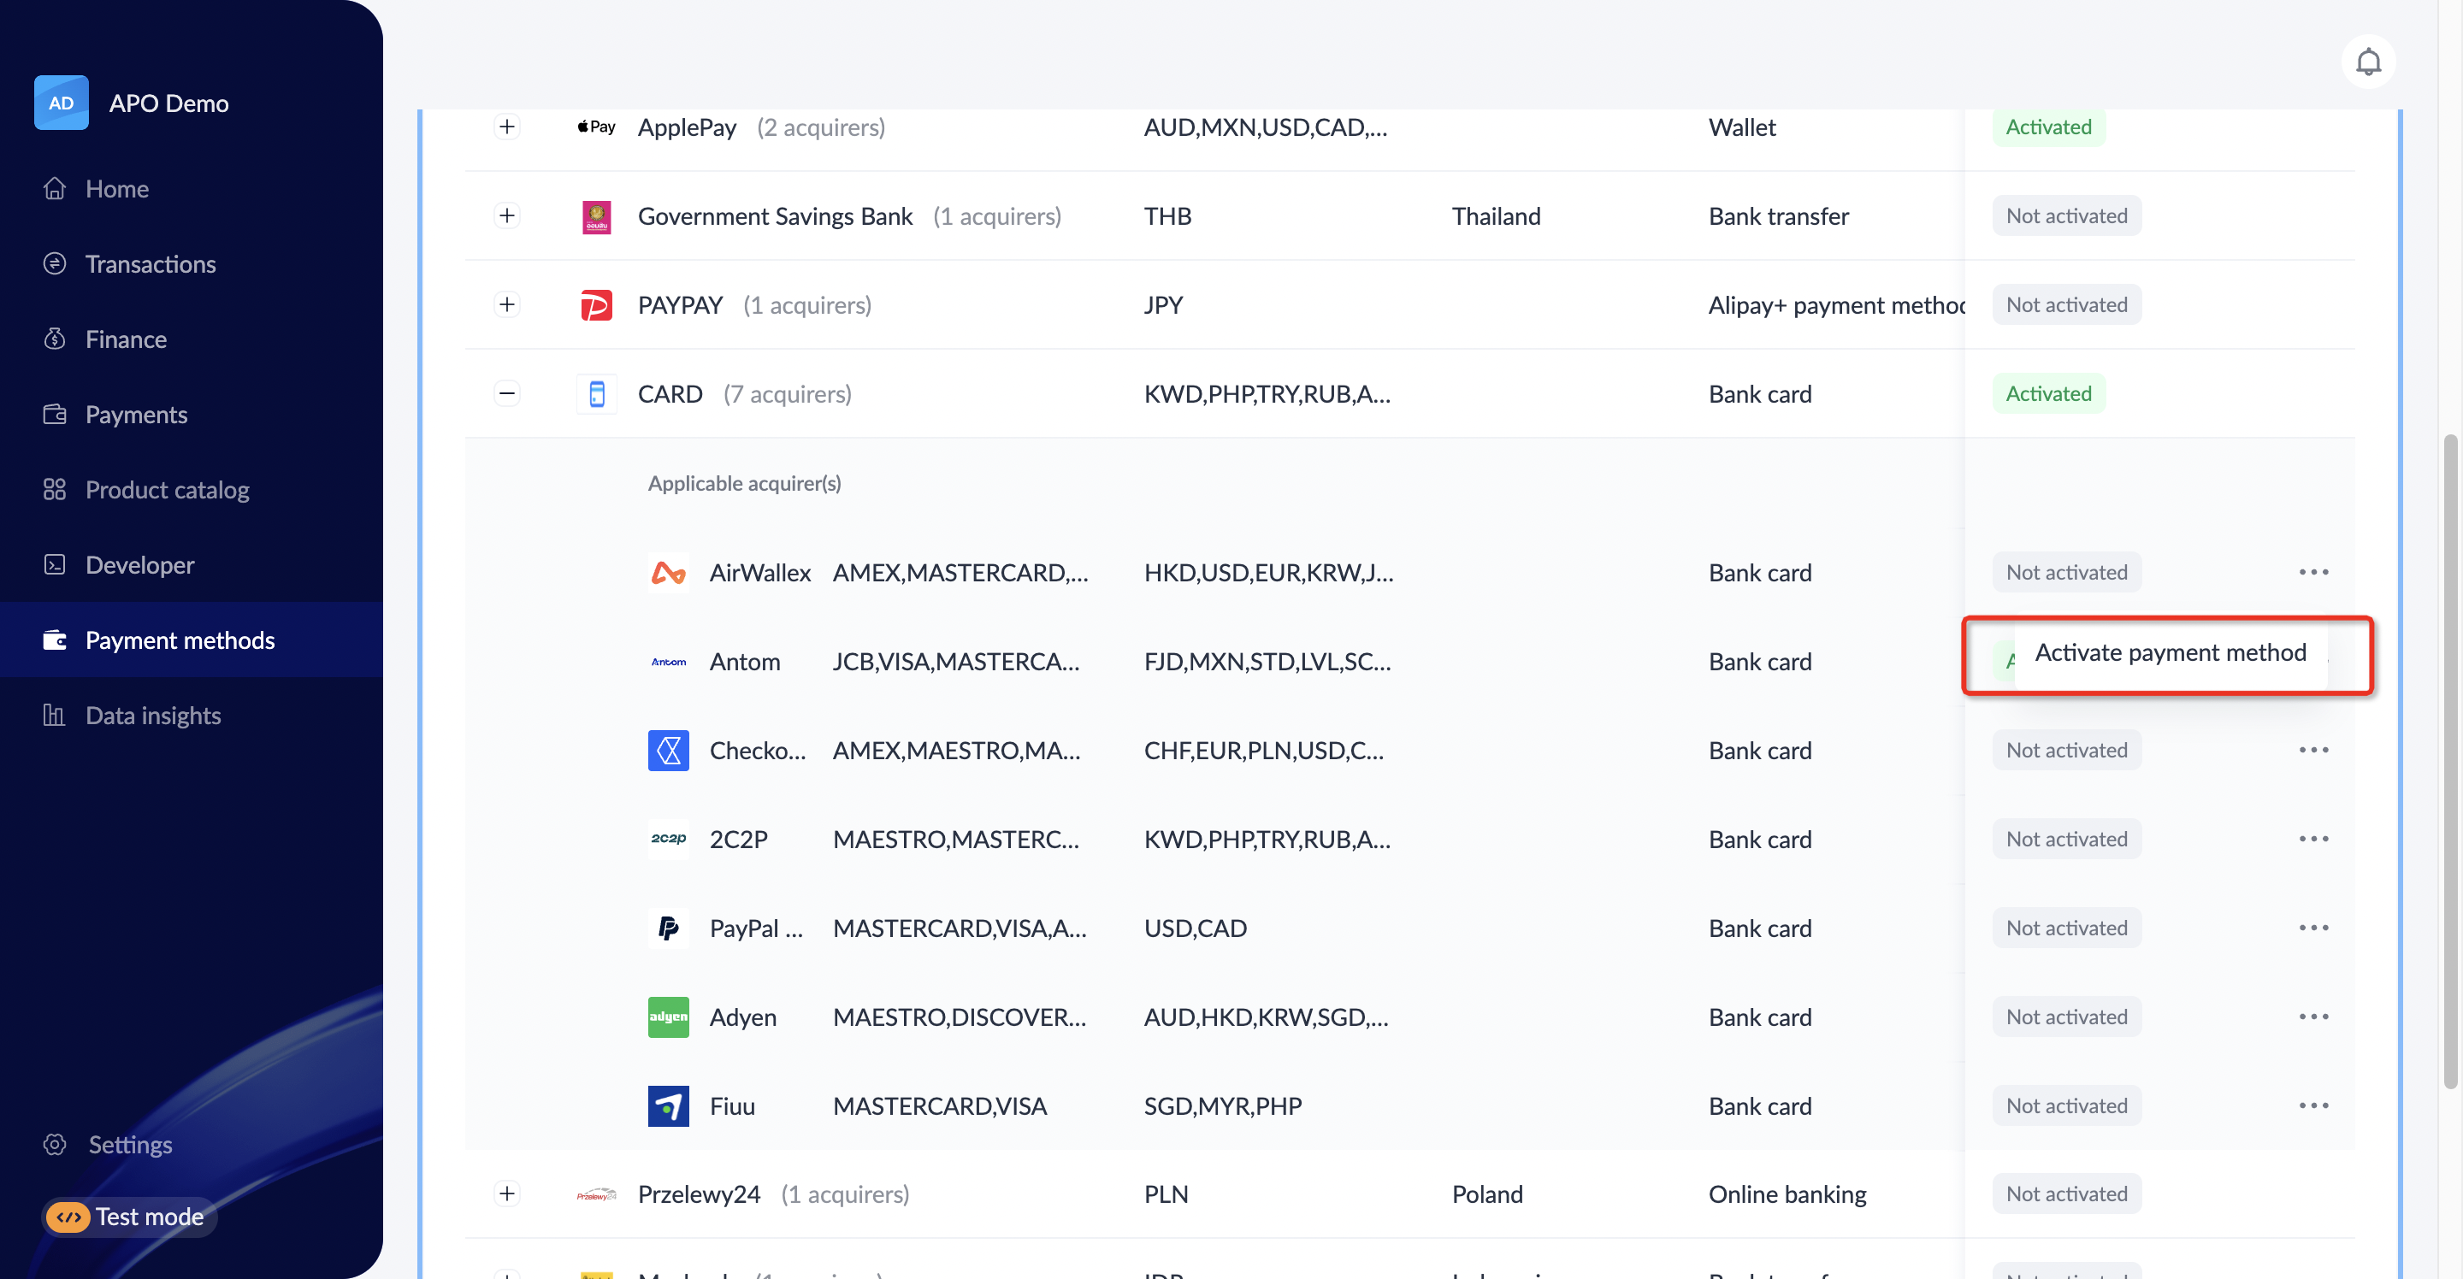Click the AD workspace avatar icon
The width and height of the screenshot is (2463, 1279).
(x=62, y=103)
